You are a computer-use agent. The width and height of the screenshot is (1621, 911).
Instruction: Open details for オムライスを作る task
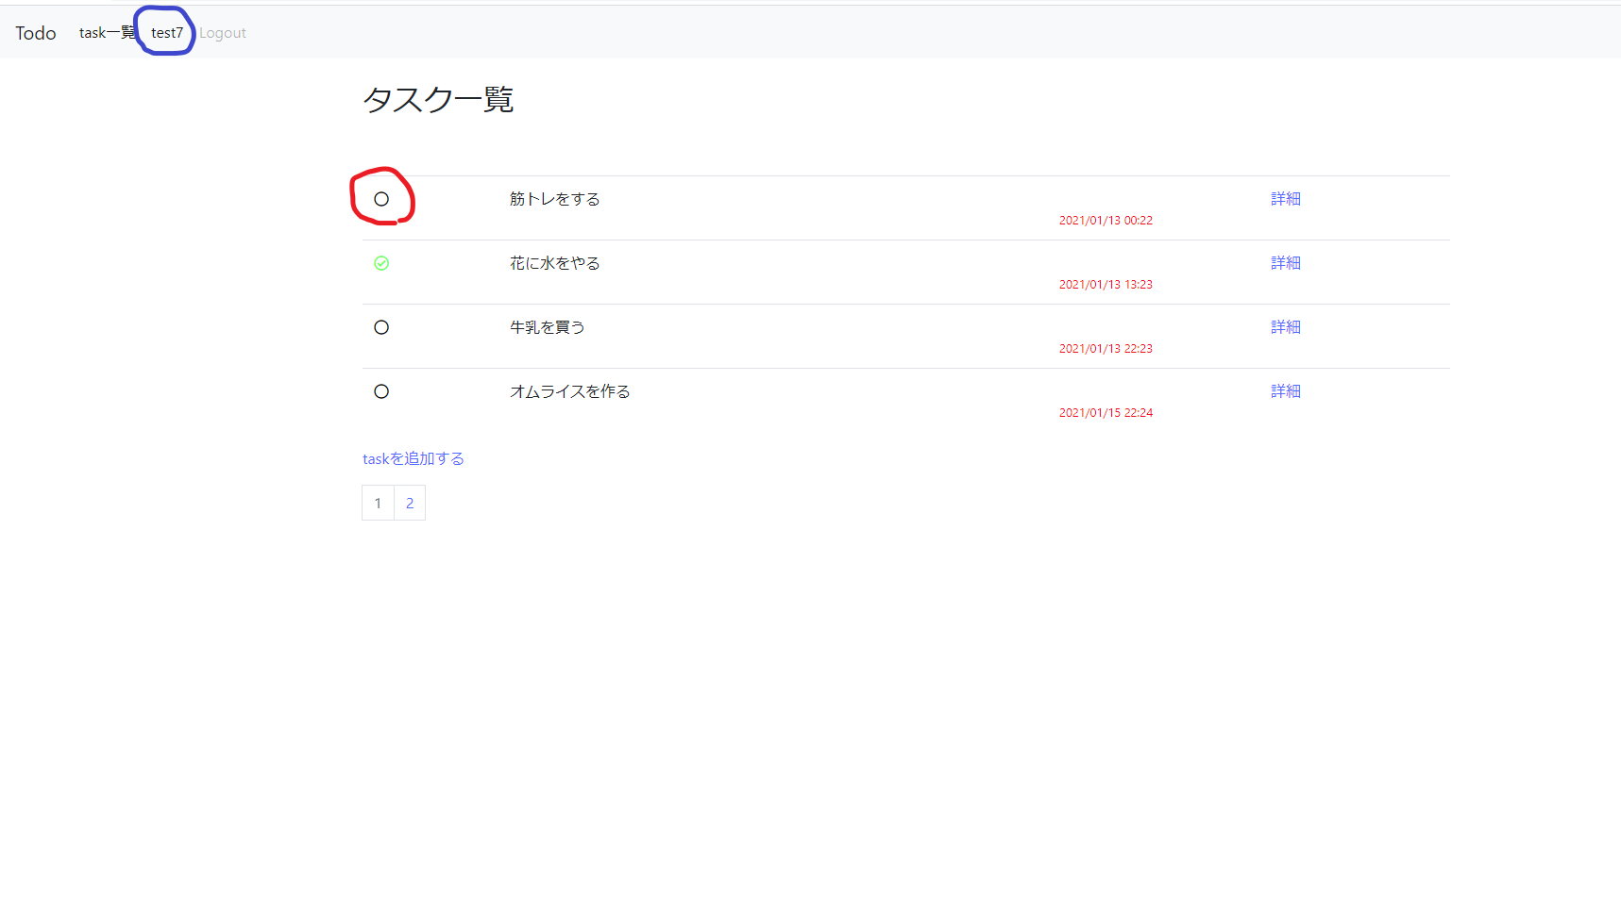[1285, 390]
